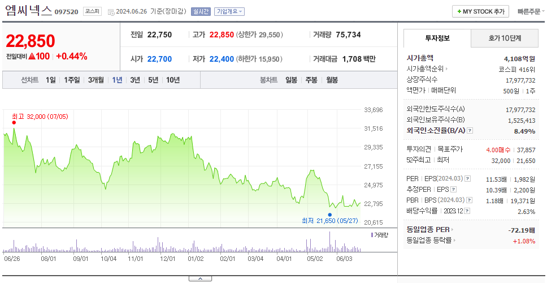
Task: Collapse the chart with the bottom chevron
Action: pyautogui.click(x=200, y=278)
